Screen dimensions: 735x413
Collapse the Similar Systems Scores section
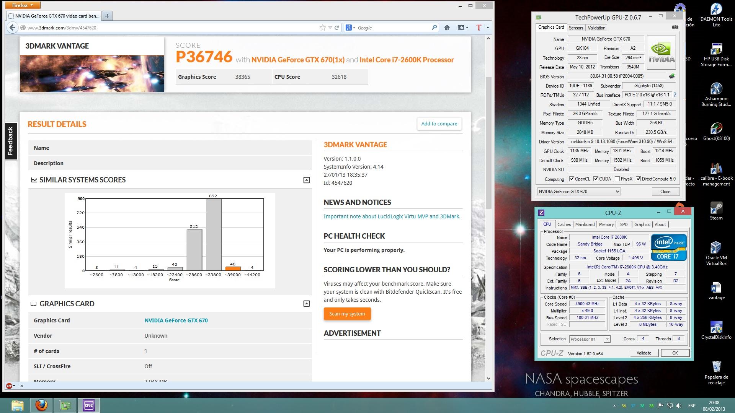[306, 180]
